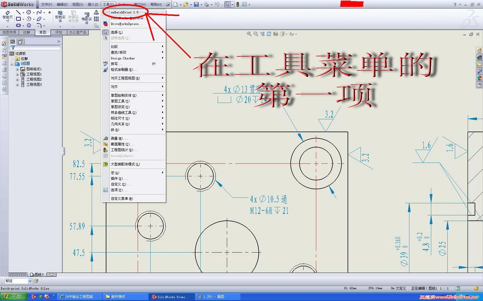This screenshot has height=301, width=483.
Task: Open the 视图(V) menu
Action: pyautogui.click(x=78, y=5)
